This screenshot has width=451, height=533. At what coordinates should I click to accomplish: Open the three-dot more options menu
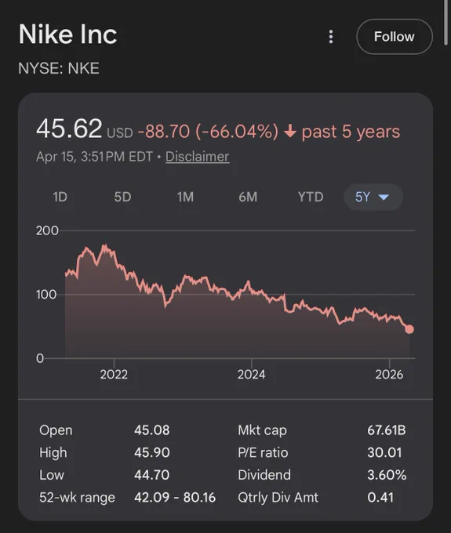[330, 37]
